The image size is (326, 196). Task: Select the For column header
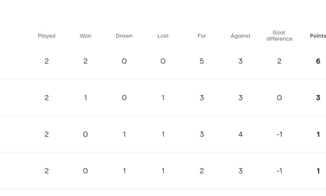(202, 36)
